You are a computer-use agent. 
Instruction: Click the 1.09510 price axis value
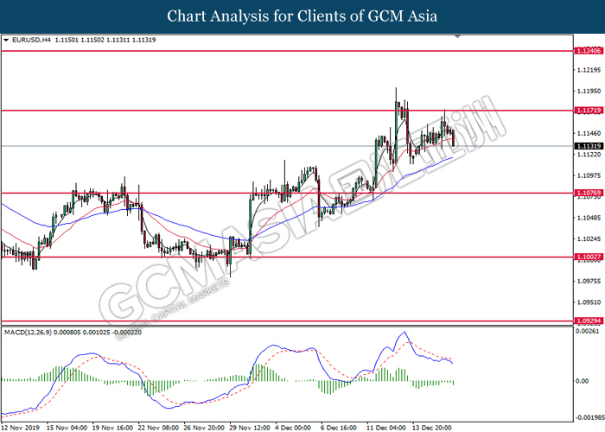[589, 302]
